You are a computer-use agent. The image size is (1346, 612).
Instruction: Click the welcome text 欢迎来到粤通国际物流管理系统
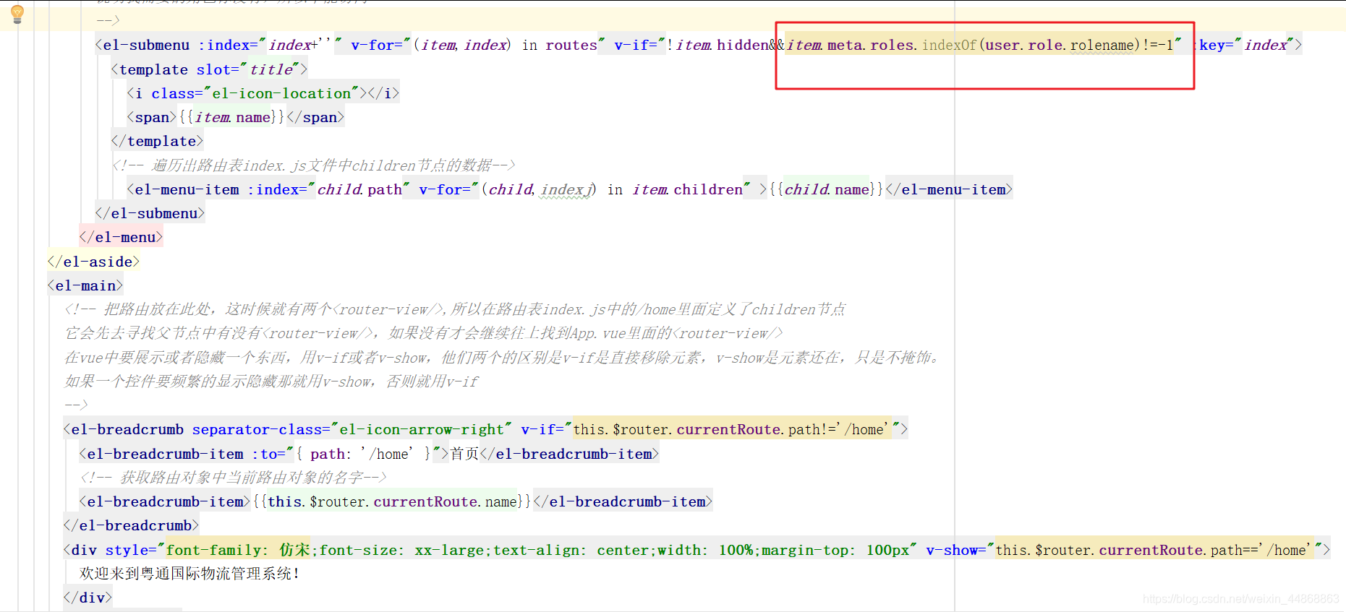189,573
